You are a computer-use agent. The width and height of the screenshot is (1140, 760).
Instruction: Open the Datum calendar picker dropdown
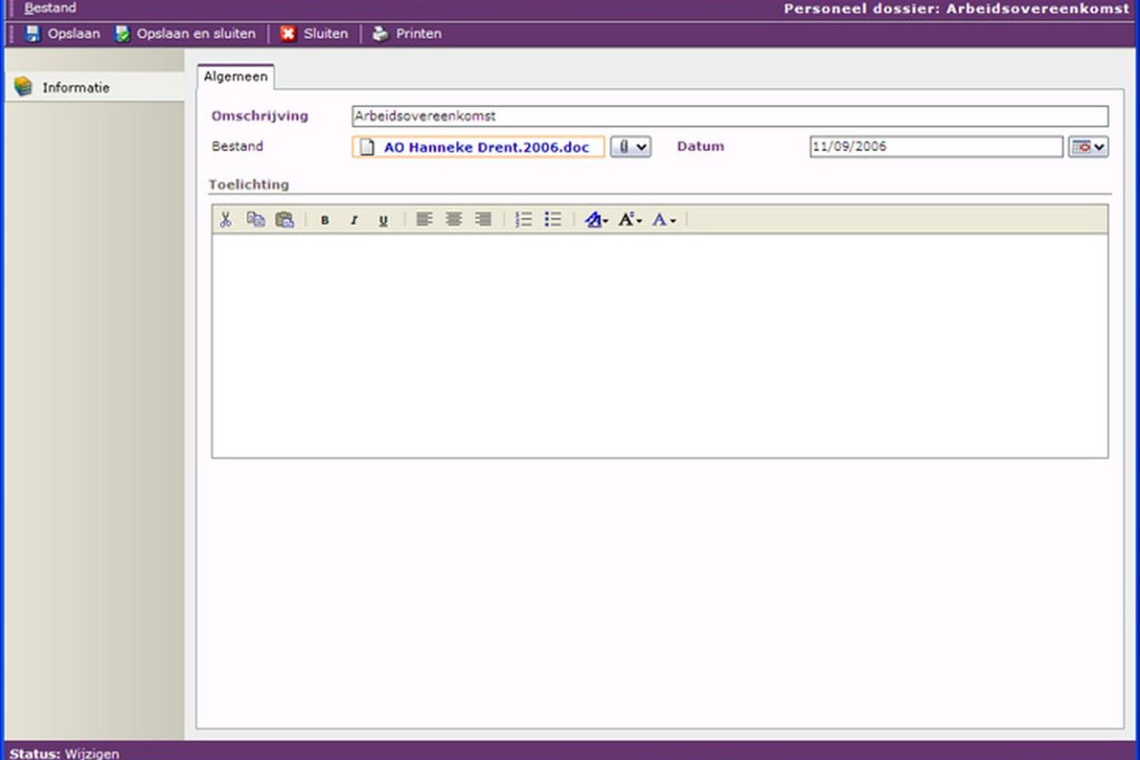coord(1088,146)
